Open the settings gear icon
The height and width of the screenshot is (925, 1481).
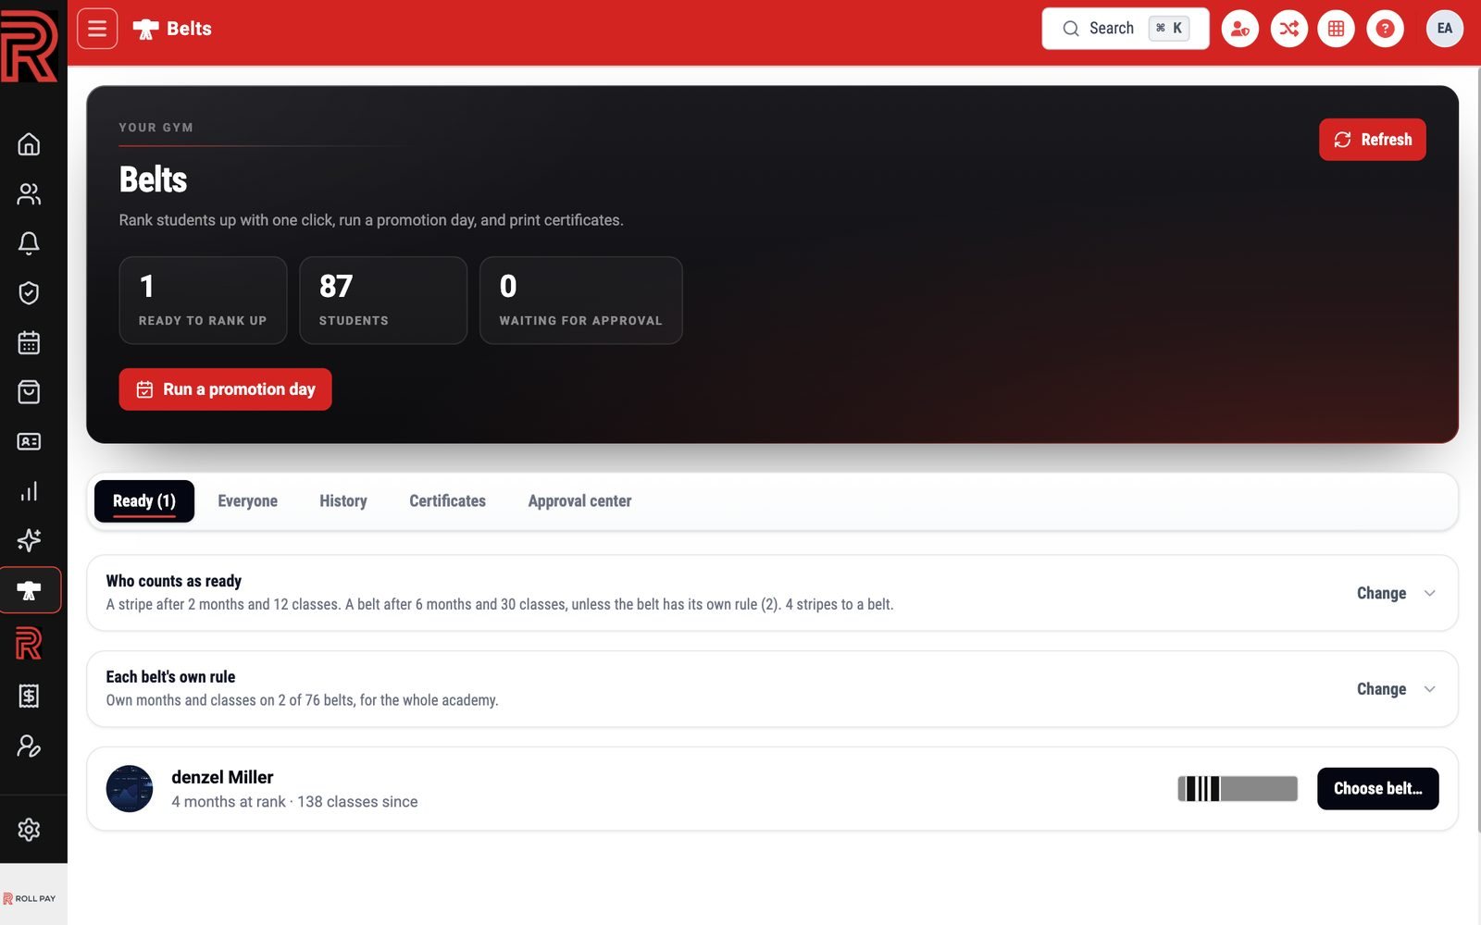(29, 830)
